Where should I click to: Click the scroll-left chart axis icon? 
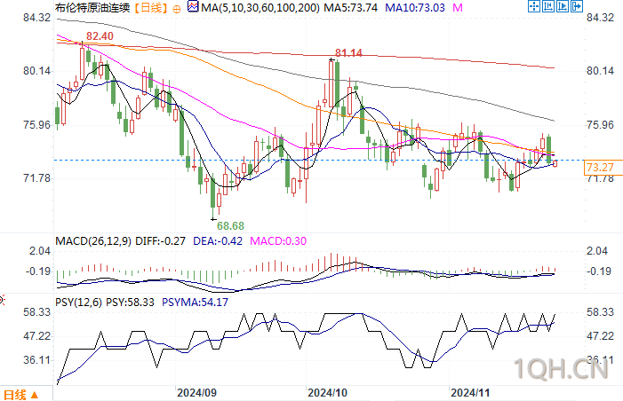pos(548,6)
